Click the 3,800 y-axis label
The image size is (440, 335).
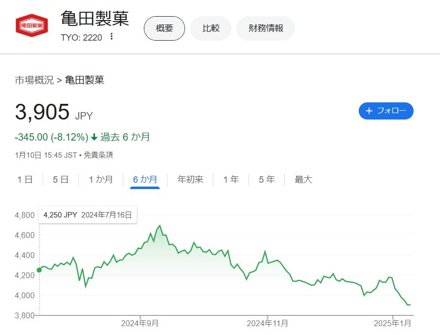(x=24, y=315)
